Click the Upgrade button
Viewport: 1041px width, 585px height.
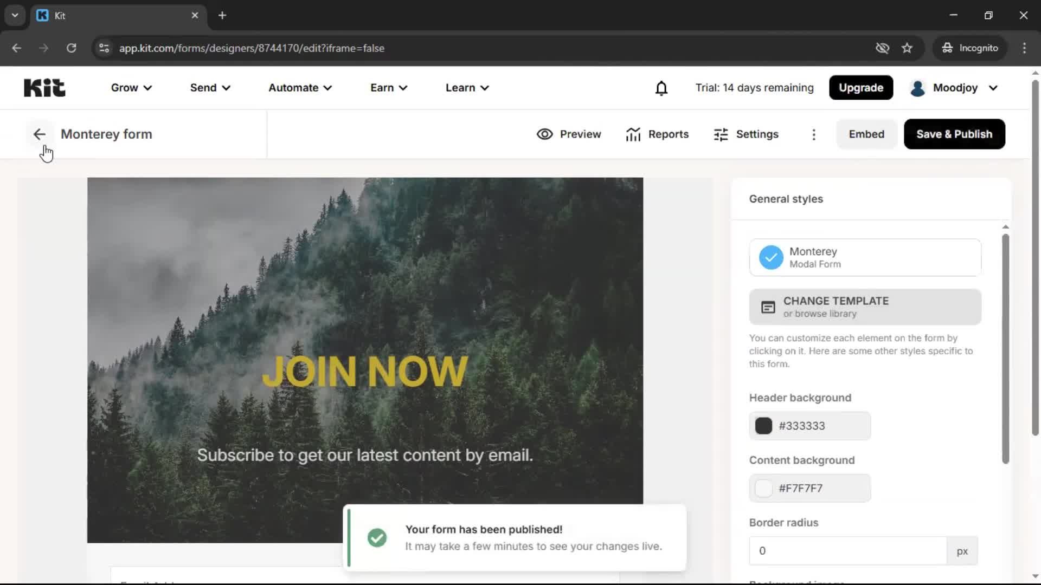(860, 87)
